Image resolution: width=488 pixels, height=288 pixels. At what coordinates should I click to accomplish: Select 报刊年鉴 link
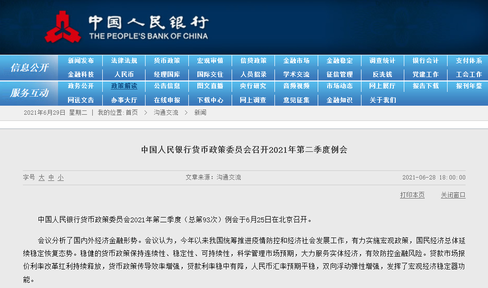point(469,86)
